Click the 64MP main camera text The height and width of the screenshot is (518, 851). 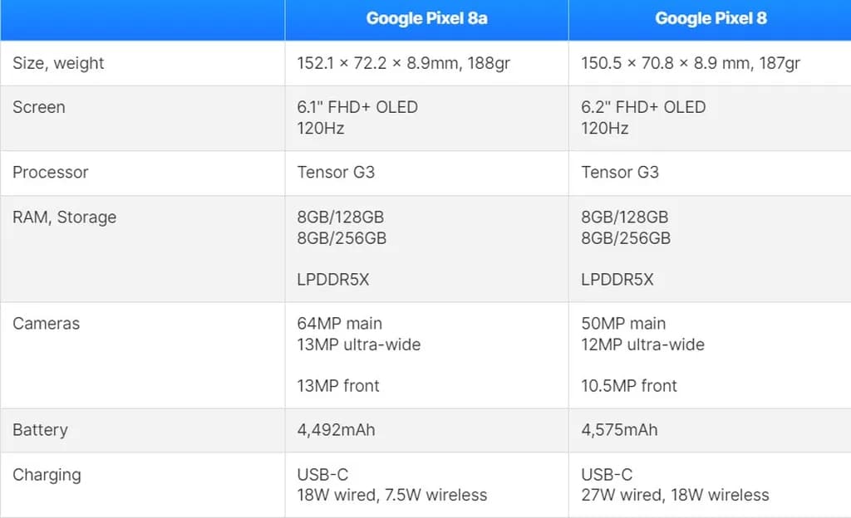click(340, 323)
